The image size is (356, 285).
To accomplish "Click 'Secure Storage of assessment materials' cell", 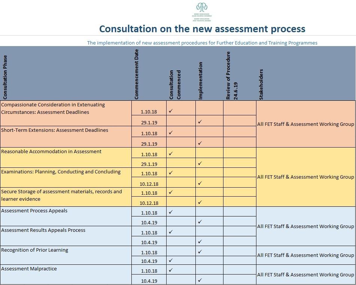I will (66, 197).
